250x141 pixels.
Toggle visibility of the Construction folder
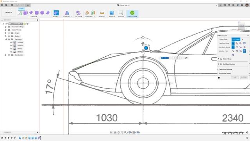point(9,55)
